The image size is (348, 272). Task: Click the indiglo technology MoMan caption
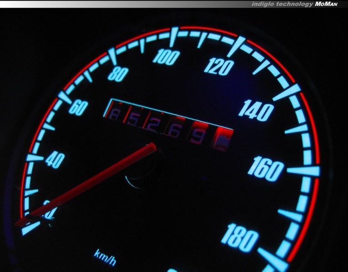(x=294, y=4)
